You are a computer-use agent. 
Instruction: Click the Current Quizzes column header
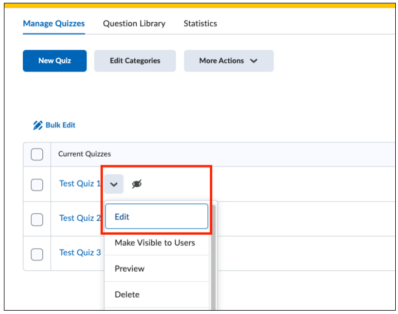84,154
